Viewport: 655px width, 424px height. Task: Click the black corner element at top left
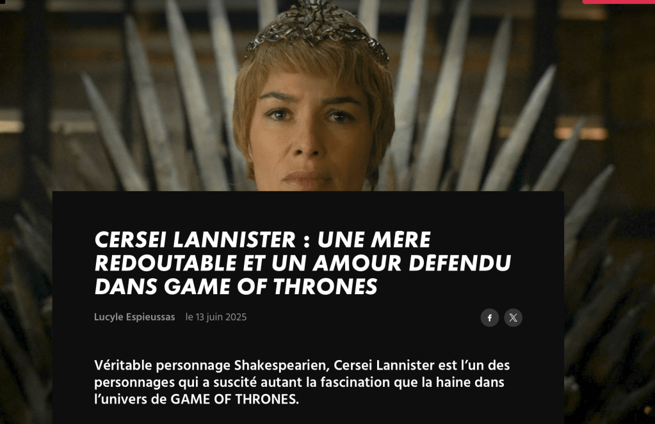(x=3, y=2)
